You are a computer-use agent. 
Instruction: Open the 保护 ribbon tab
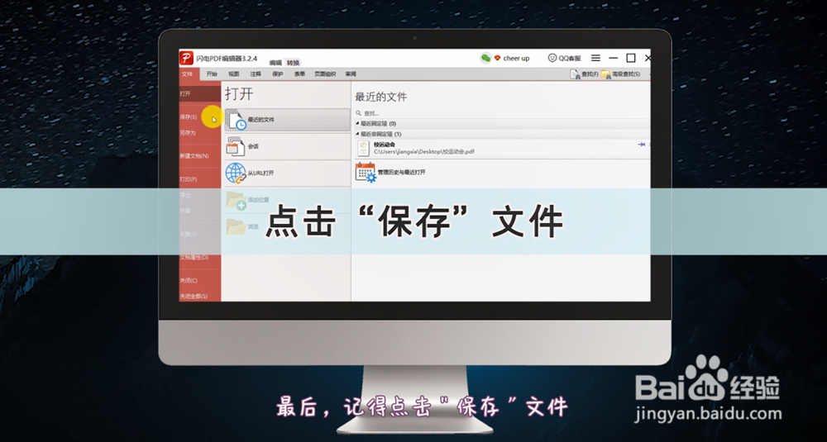(278, 74)
